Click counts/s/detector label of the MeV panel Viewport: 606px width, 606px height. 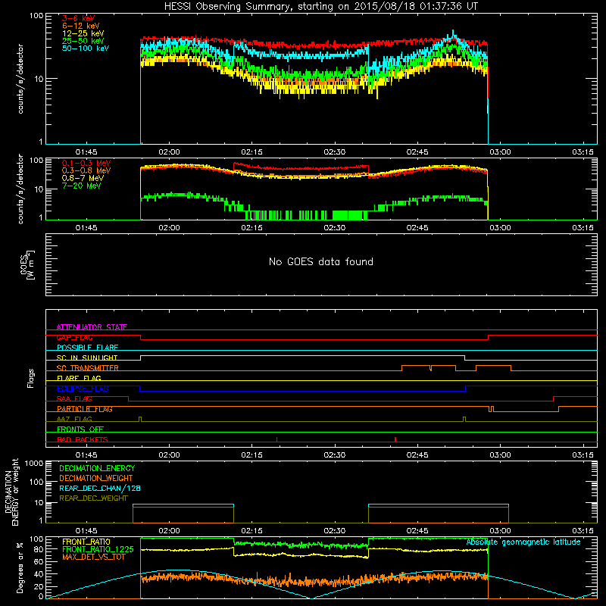[20, 189]
